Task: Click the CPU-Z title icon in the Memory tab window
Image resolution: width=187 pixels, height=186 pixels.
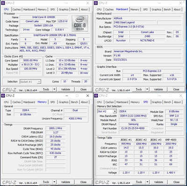Action: click(3, 96)
